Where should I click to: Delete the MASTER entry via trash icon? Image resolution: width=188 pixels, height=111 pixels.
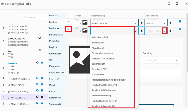pyautogui.click(x=42, y=62)
